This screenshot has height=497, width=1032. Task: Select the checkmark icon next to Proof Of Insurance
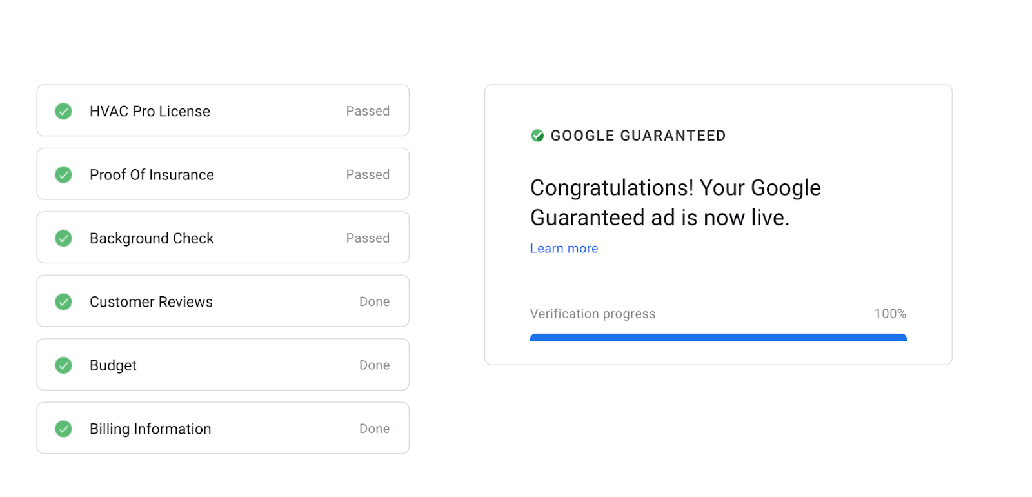coord(63,174)
